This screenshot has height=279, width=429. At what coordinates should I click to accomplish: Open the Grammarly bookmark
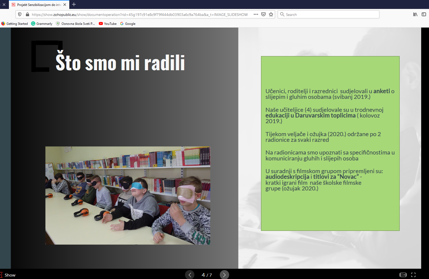(x=42, y=24)
